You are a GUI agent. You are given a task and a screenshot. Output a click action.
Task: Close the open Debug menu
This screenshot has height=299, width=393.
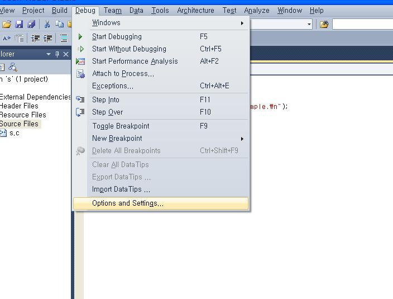click(x=85, y=11)
